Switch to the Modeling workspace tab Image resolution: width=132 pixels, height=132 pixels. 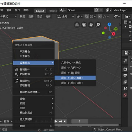(x=53, y=11)
